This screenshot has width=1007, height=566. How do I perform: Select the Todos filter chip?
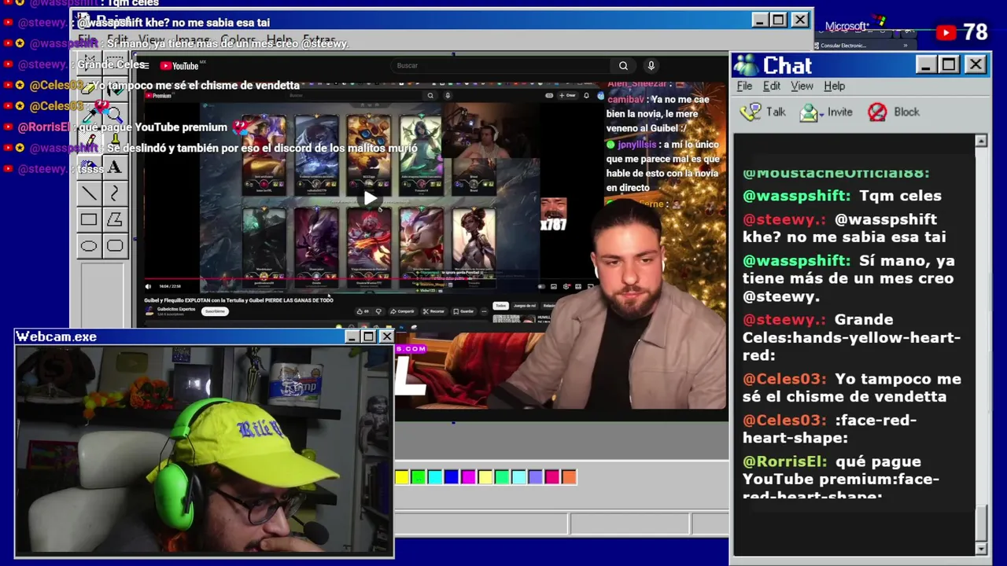point(500,306)
